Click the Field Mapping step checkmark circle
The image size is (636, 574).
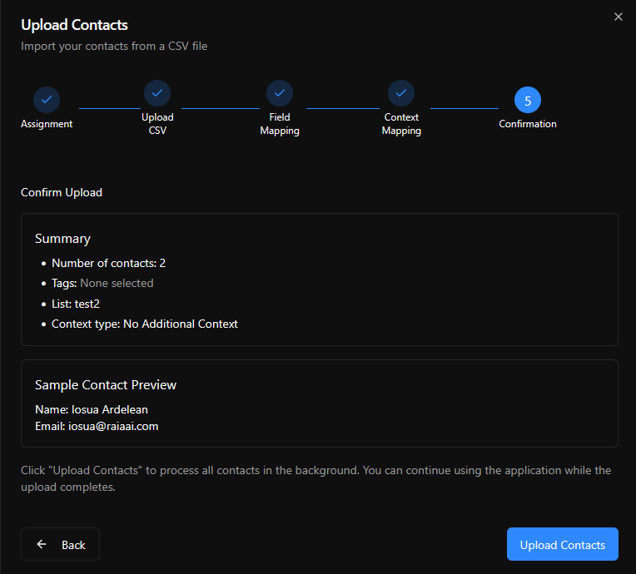click(x=280, y=93)
